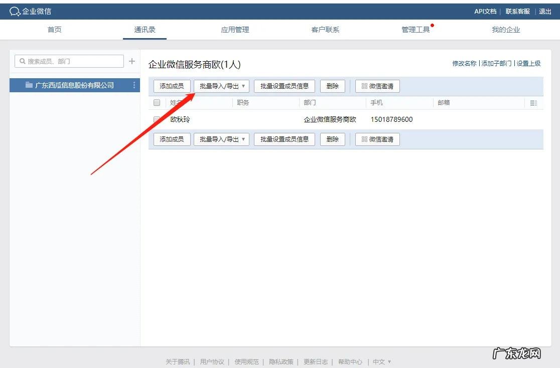Click the 微信邀请 icon in the bottom toolbar
The height and width of the screenshot is (368, 560).
(x=365, y=139)
